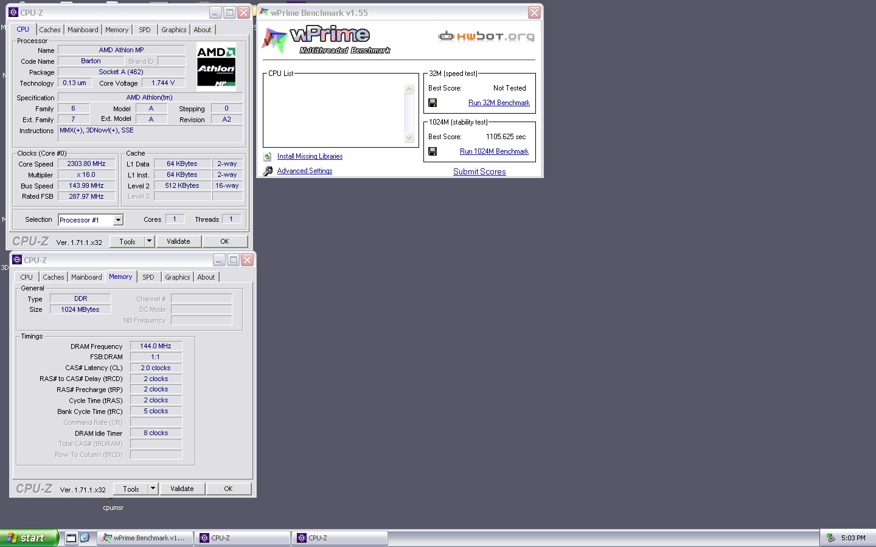This screenshot has height=547, width=876.
Task: Select second CPU-Z taskbar button
Action: 339,538
